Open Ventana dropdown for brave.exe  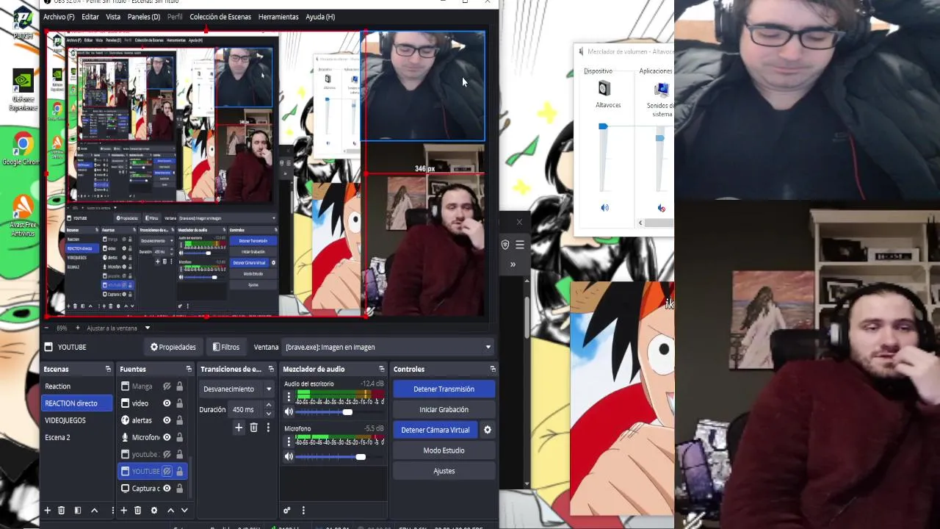[x=388, y=347]
